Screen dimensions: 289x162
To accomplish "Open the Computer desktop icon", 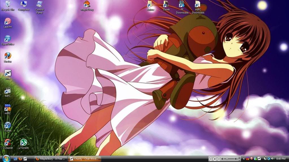I will click(x=24, y=6).
